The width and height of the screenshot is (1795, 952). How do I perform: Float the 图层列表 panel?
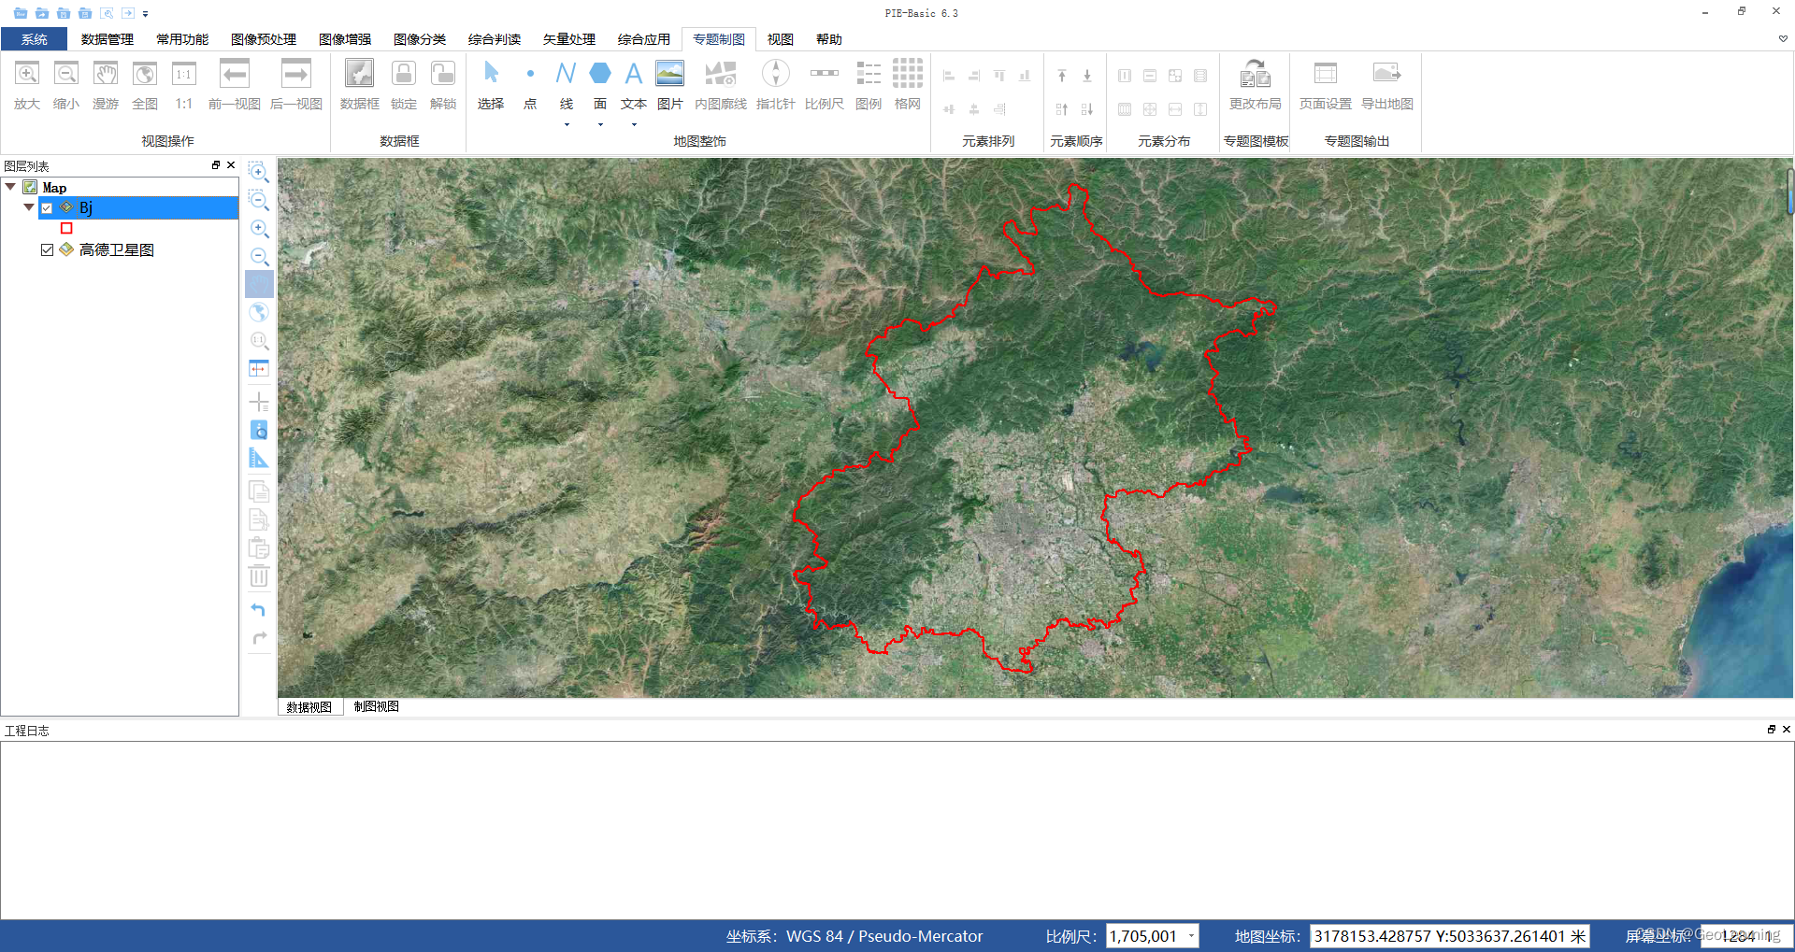pos(216,165)
